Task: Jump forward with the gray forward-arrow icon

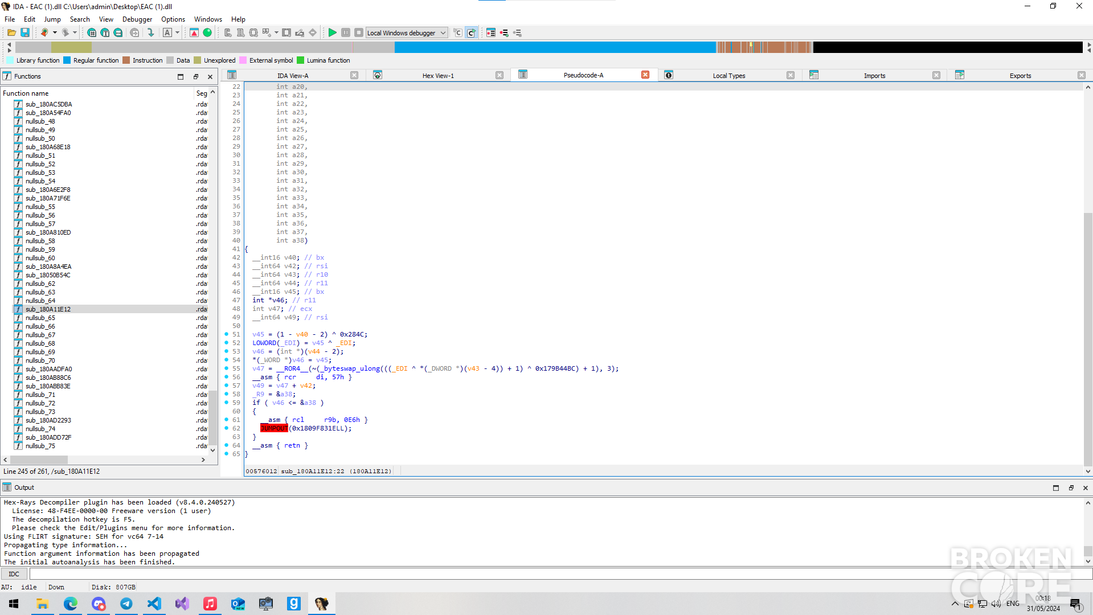Action: tap(65, 32)
